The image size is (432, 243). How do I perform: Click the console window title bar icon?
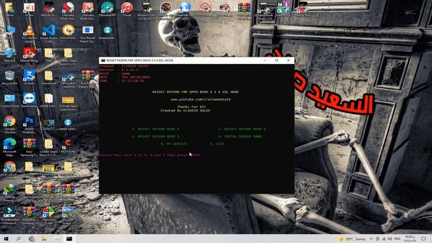click(103, 60)
